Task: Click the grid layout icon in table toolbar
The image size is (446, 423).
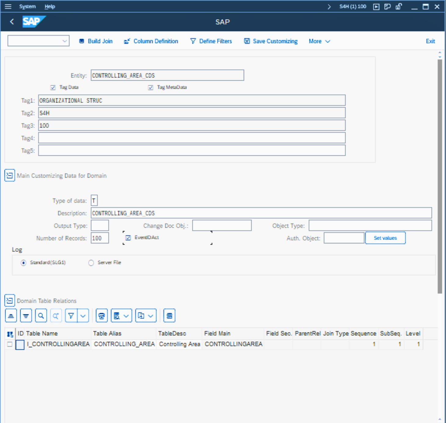Action: [x=169, y=316]
